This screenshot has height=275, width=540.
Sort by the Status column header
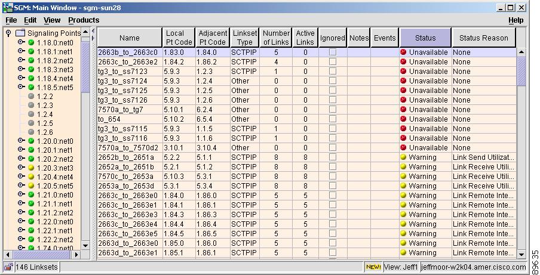[425, 38]
